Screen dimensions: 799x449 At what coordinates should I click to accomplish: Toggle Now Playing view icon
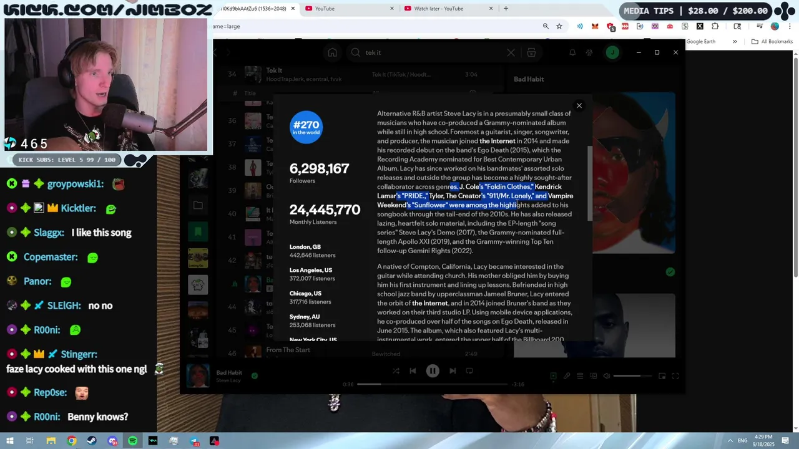point(553,376)
